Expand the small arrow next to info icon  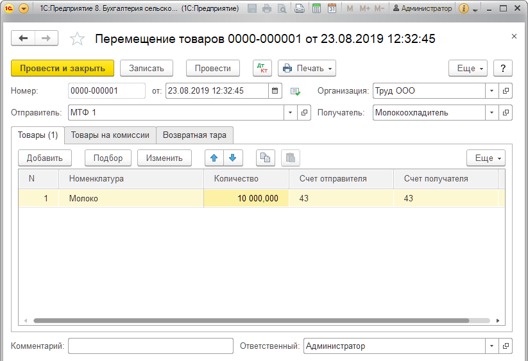[475, 10]
